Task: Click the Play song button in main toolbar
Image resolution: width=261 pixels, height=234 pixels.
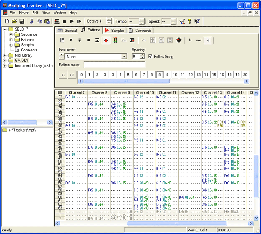Action: coord(71,21)
